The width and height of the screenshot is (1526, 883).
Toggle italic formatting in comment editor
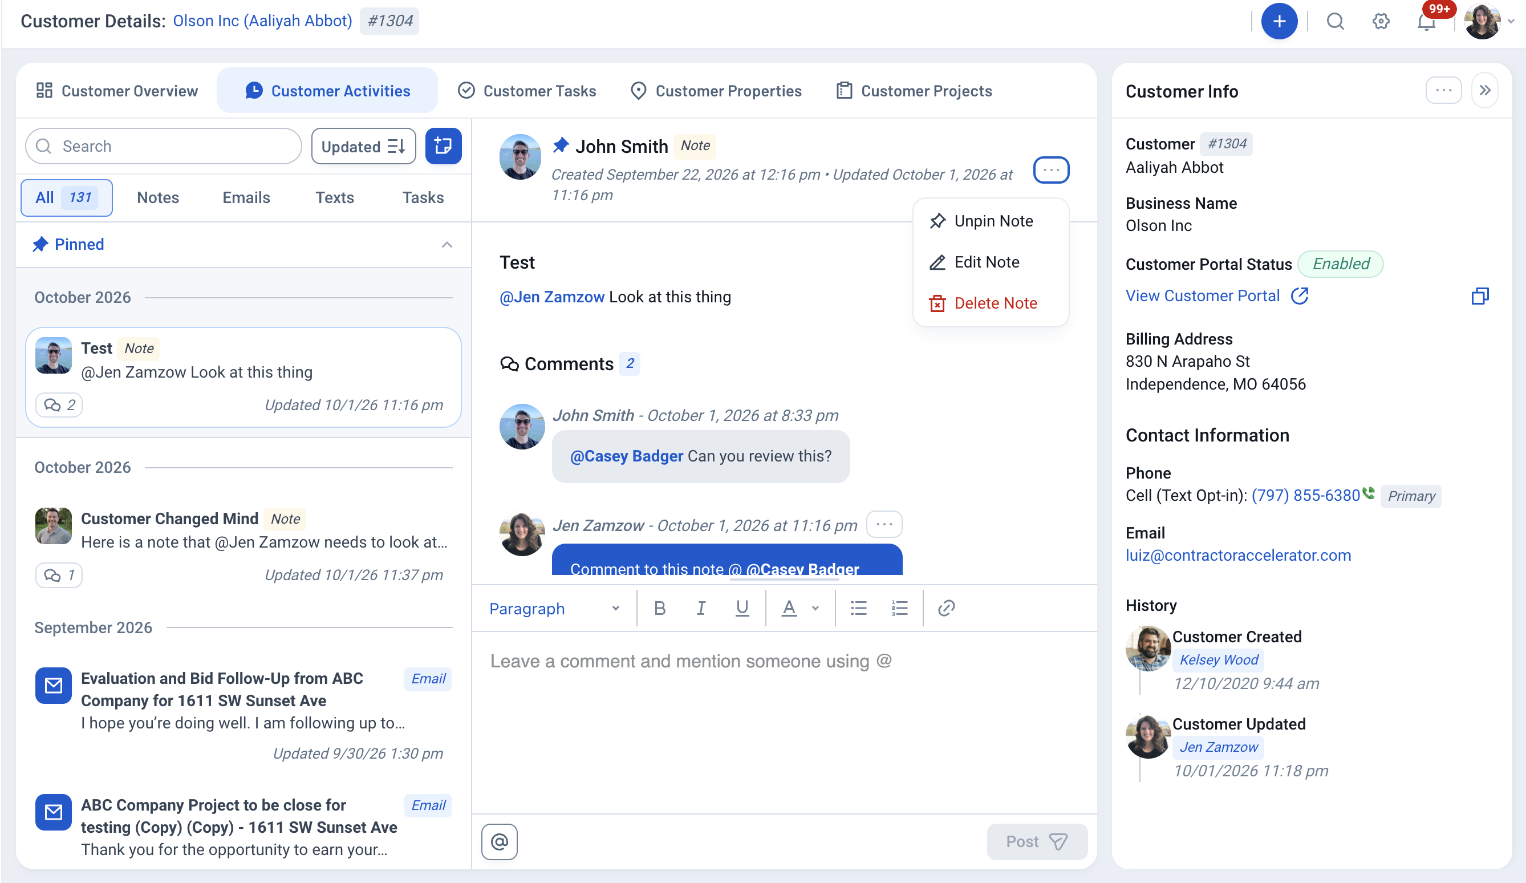pyautogui.click(x=701, y=608)
